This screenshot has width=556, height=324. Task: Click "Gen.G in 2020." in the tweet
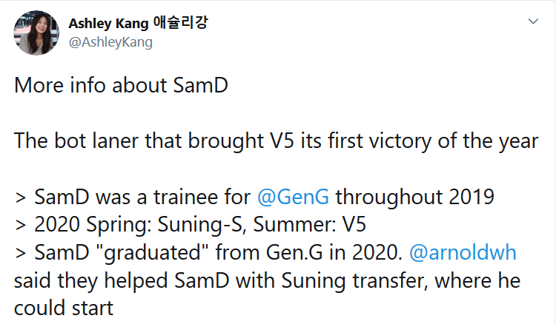click(334, 252)
